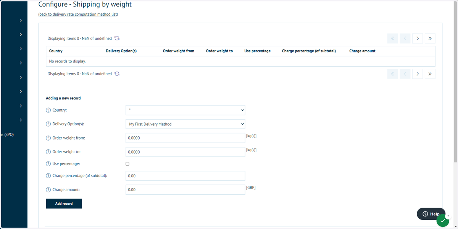Sort by Charge amount column header
The height and width of the screenshot is (229, 458).
click(x=362, y=51)
